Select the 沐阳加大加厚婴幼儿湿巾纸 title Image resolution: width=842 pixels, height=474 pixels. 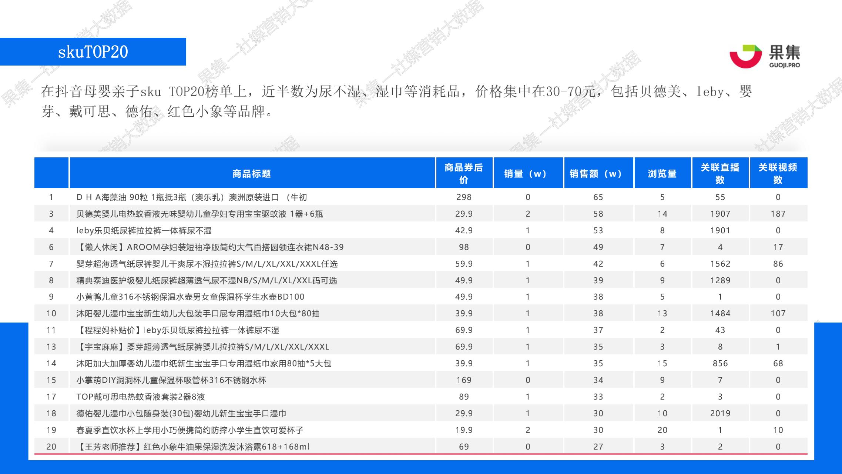pyautogui.click(x=204, y=364)
